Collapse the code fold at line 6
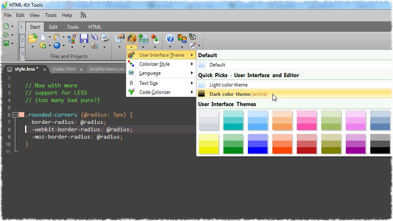 tap(15, 115)
